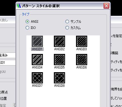Pick the ANSI33 hatch pattern swatch
122x107 pixels.
82,41
